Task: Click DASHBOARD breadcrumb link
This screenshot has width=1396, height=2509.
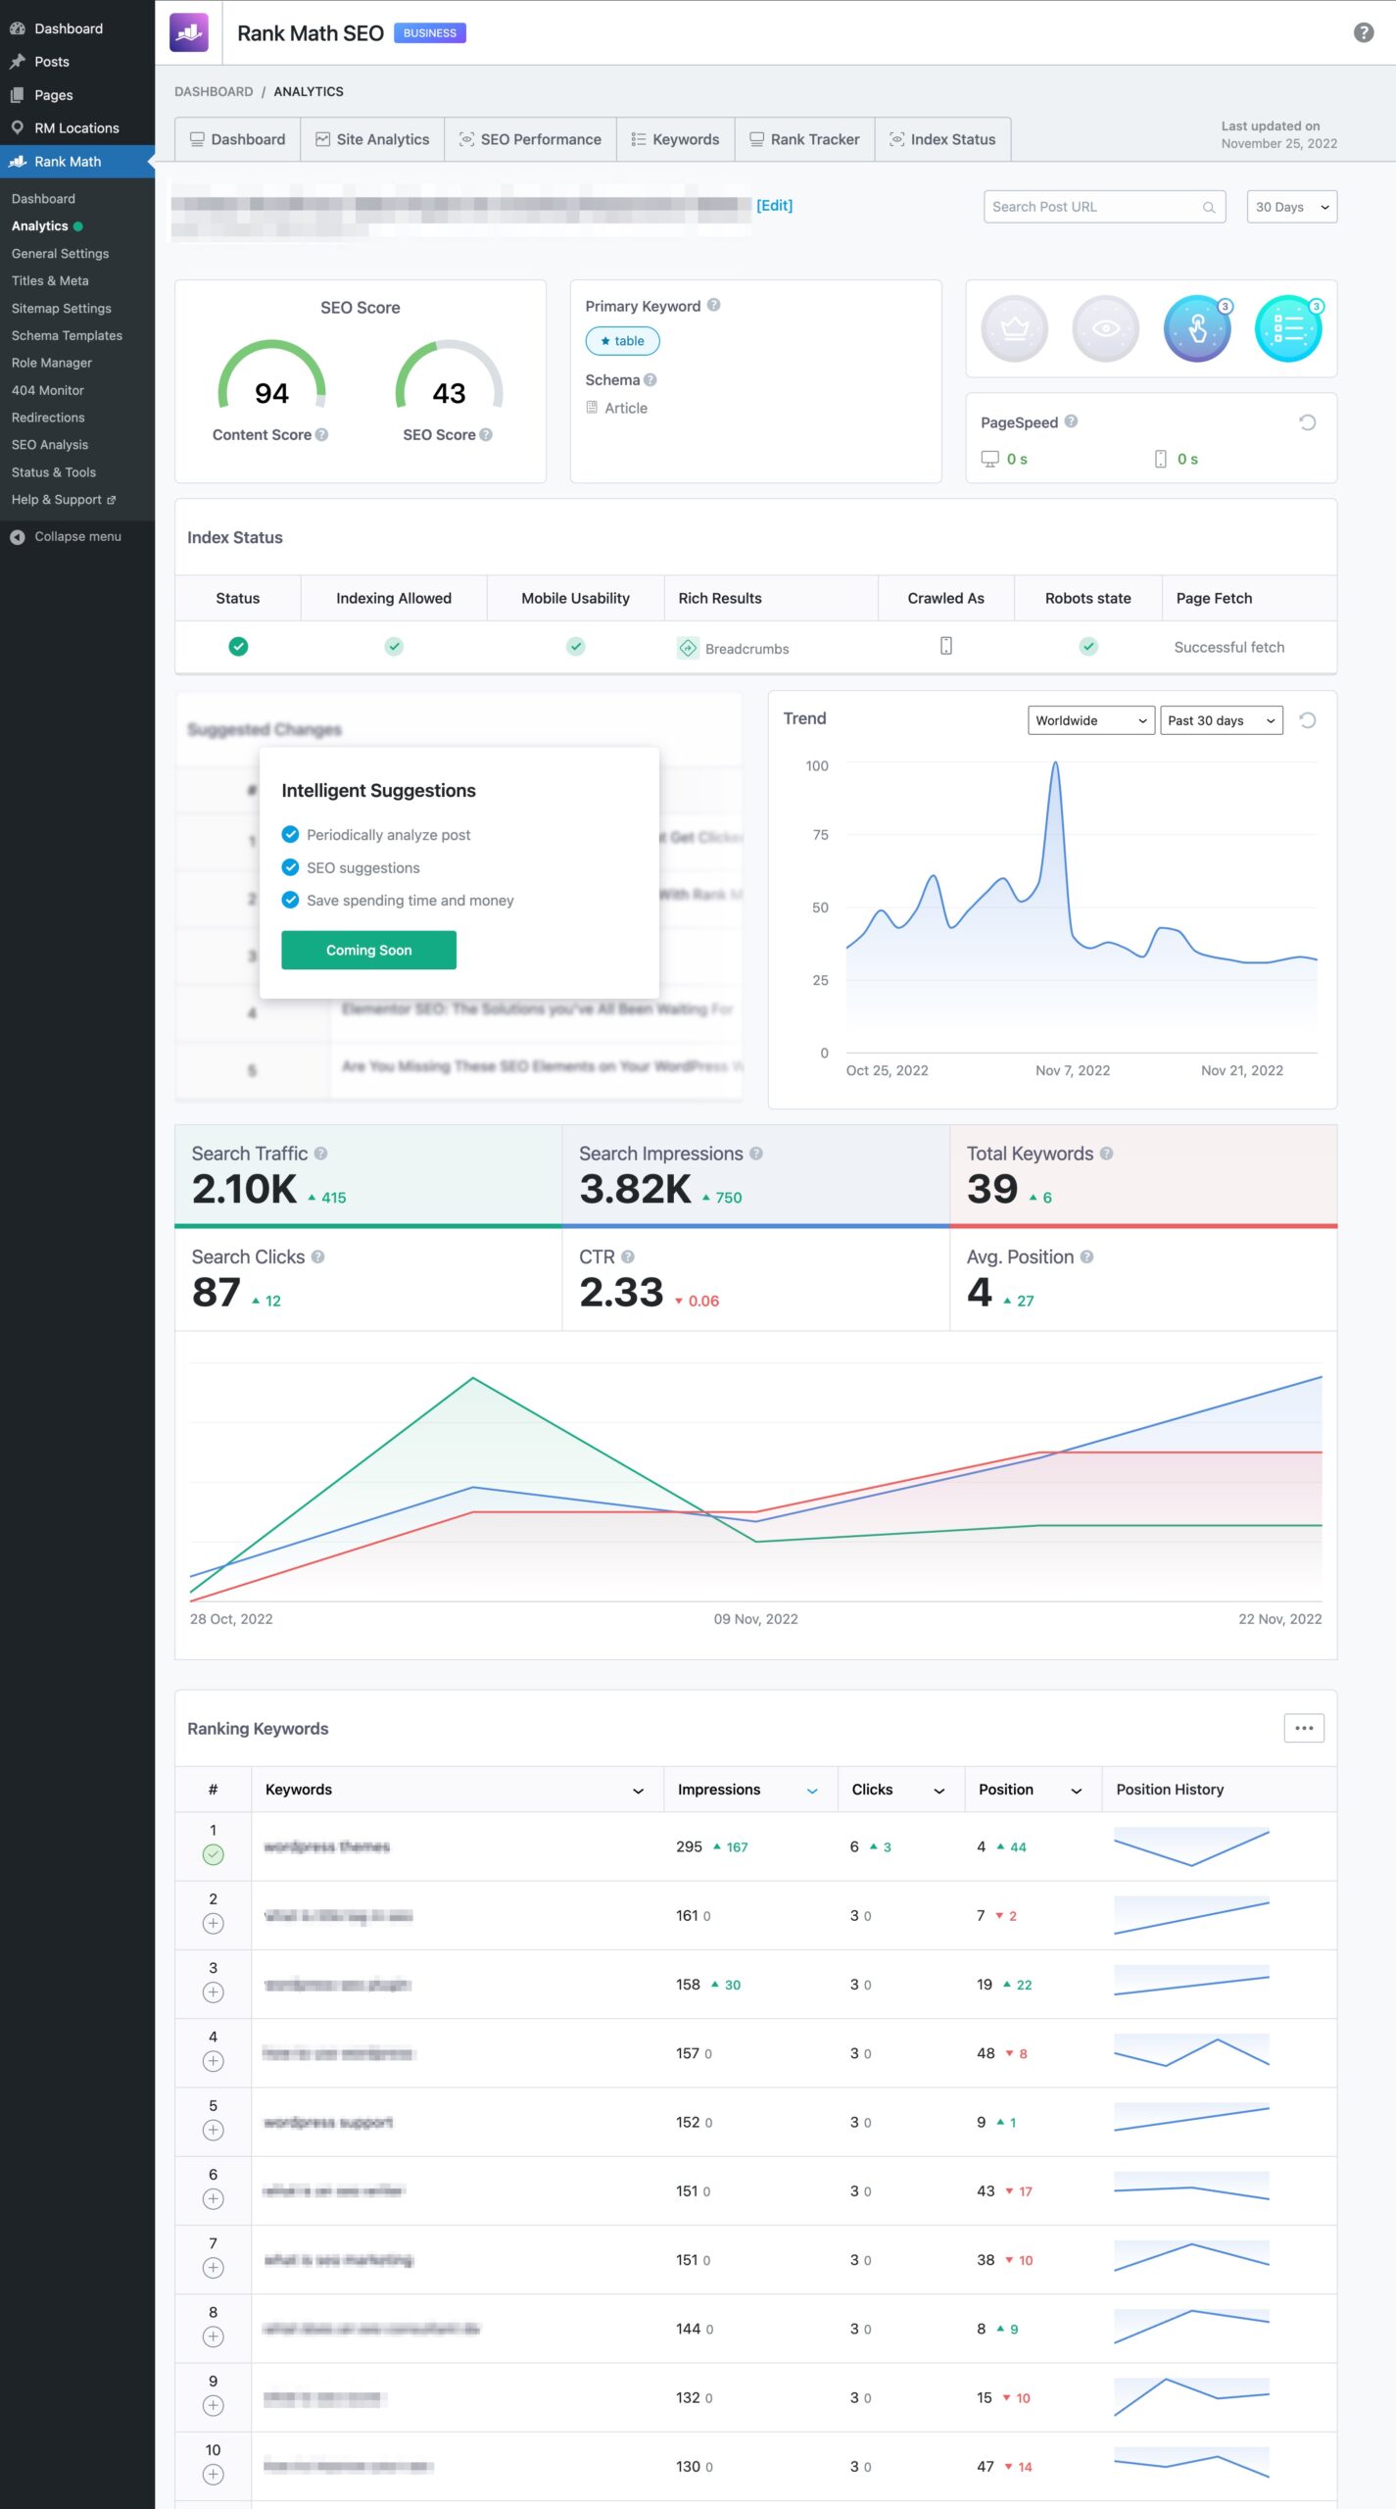Action: [x=214, y=91]
